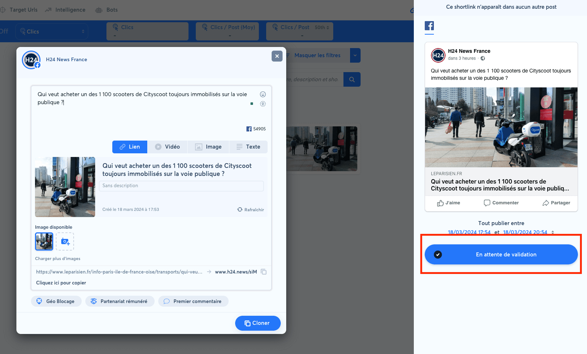
Task: Click the En attente de validation button
Action: pos(501,255)
